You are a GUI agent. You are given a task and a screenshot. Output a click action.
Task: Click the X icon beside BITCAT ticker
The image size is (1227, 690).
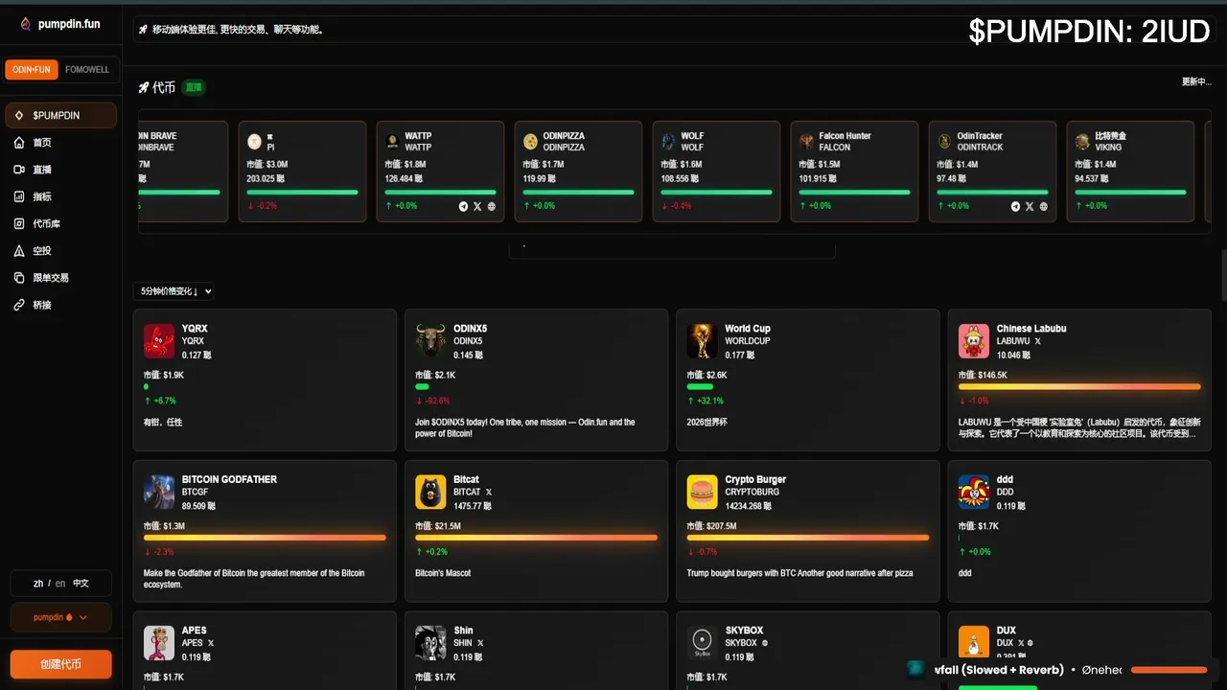(488, 492)
